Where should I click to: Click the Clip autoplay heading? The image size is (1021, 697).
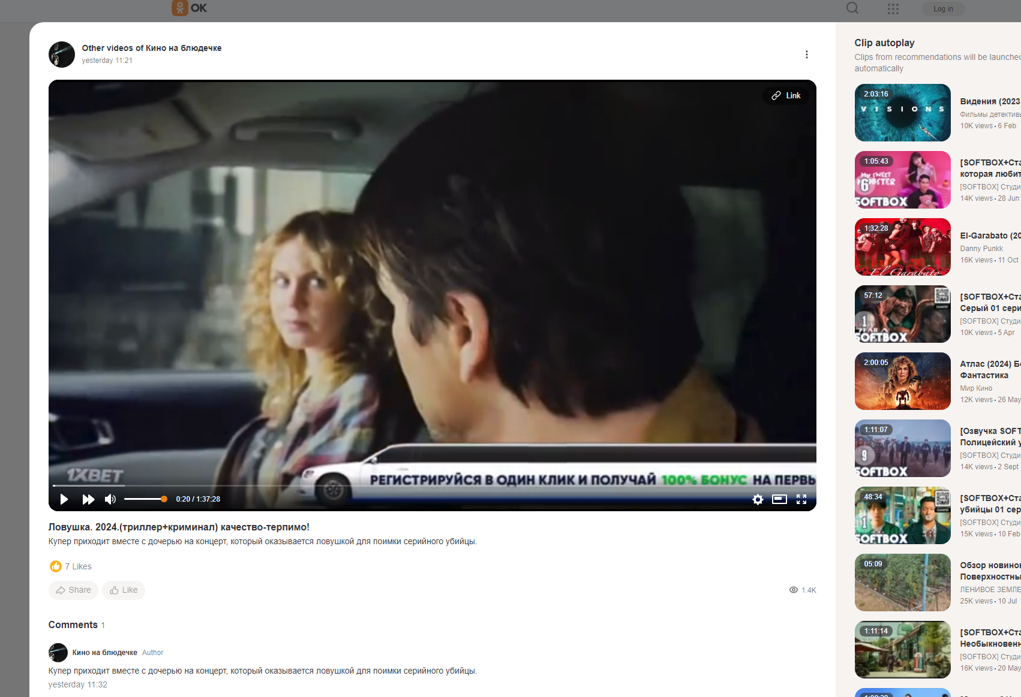[x=884, y=43]
